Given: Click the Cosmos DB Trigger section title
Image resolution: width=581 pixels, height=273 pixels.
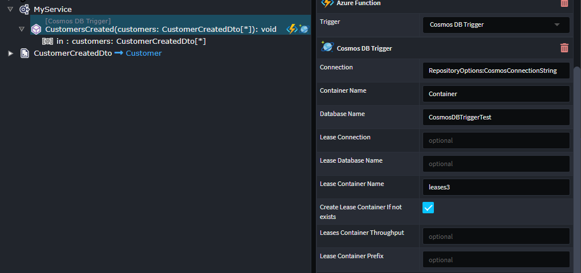Looking at the screenshot, I should (364, 48).
